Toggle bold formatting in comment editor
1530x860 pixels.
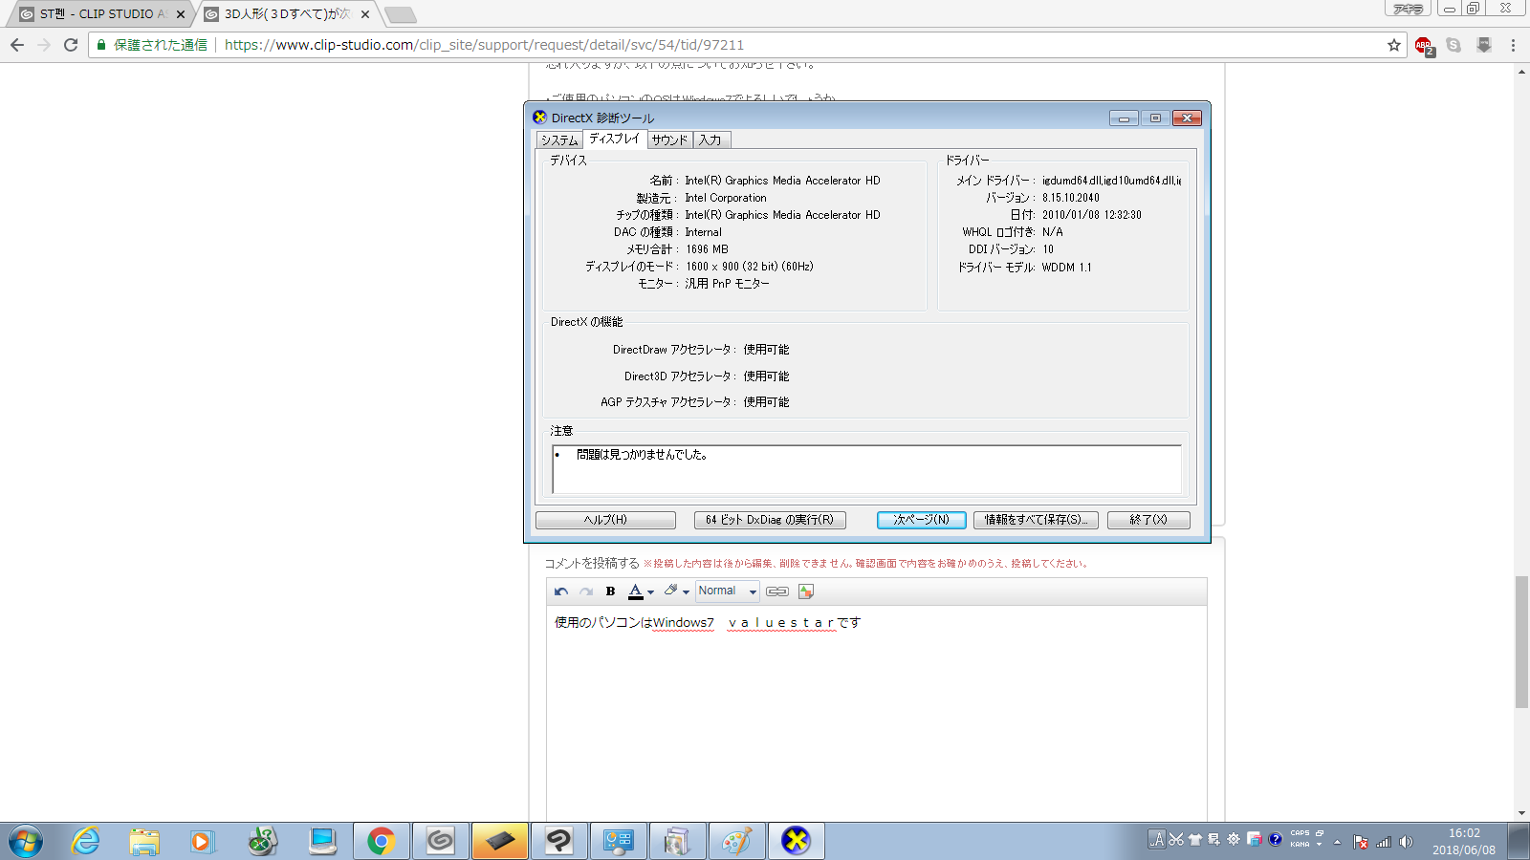coord(610,591)
